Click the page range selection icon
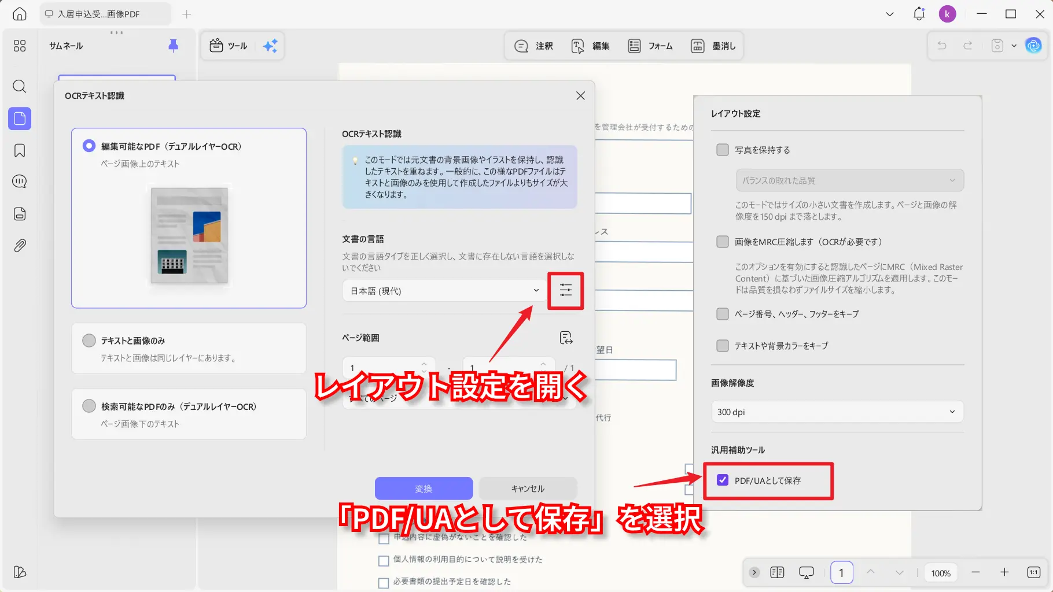Viewport: 1053px width, 592px height. 566,338
